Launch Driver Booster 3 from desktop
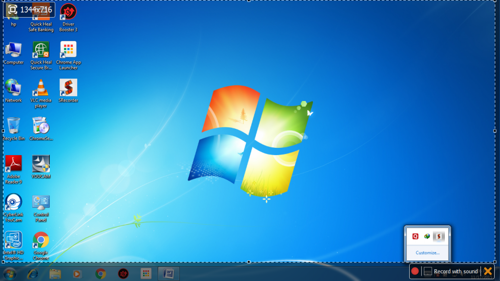Viewport: 500px width, 281px height. (68, 18)
